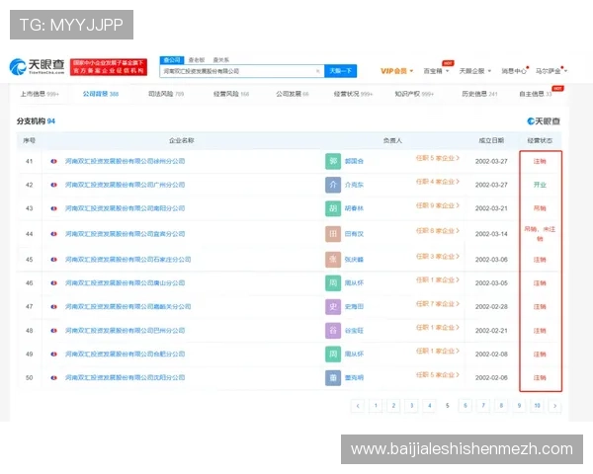The image size is (593, 474).
Task: Go to previous page with left arrow
Action: [358, 406]
